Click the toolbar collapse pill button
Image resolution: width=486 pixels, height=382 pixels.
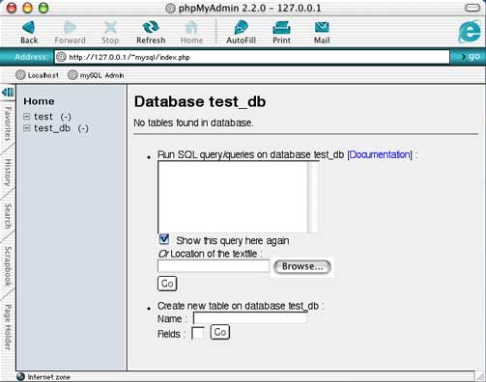coord(472,8)
